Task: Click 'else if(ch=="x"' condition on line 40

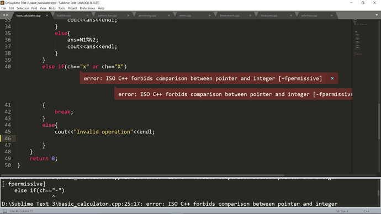Action: [x=66, y=67]
